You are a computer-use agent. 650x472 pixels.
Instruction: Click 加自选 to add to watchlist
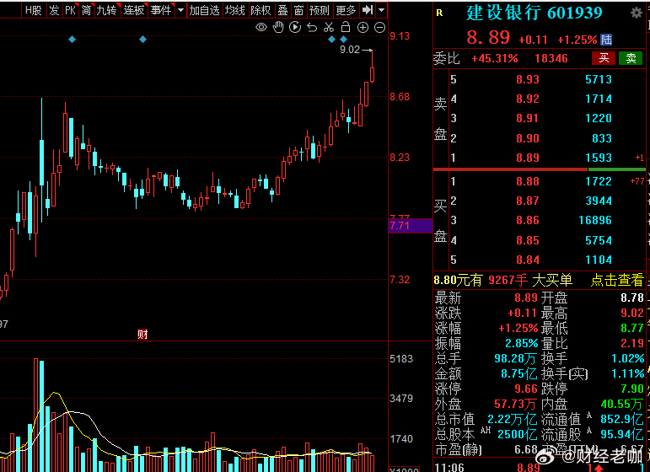pyautogui.click(x=204, y=10)
